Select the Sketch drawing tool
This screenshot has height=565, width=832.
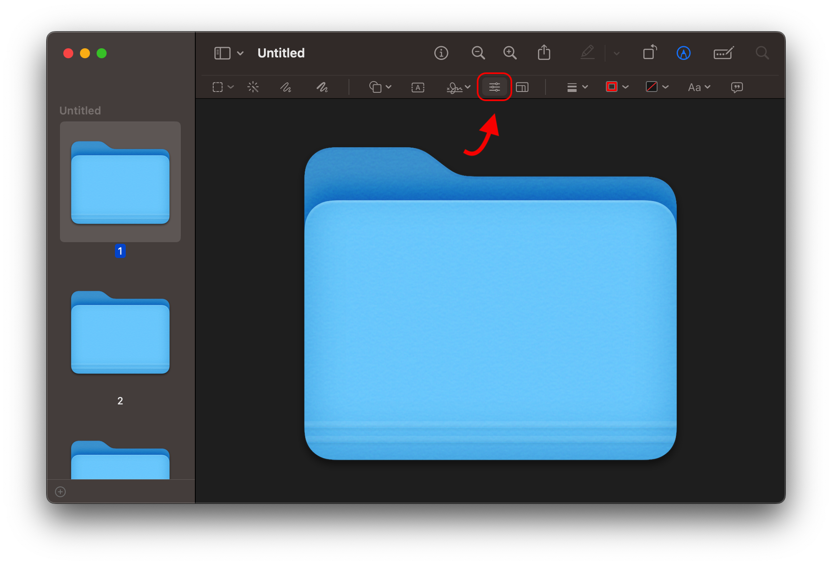click(286, 87)
